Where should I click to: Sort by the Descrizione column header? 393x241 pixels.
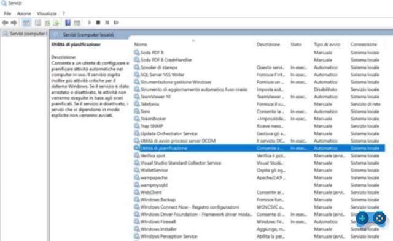click(268, 45)
